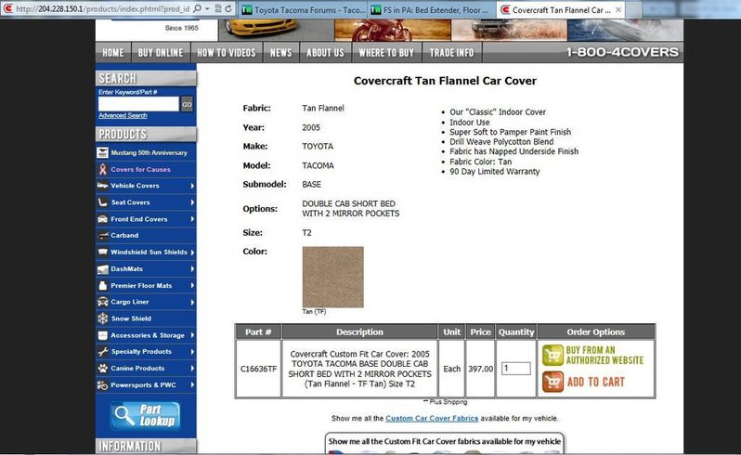Click the Canine Products link text
The width and height of the screenshot is (741, 455).
pos(137,368)
